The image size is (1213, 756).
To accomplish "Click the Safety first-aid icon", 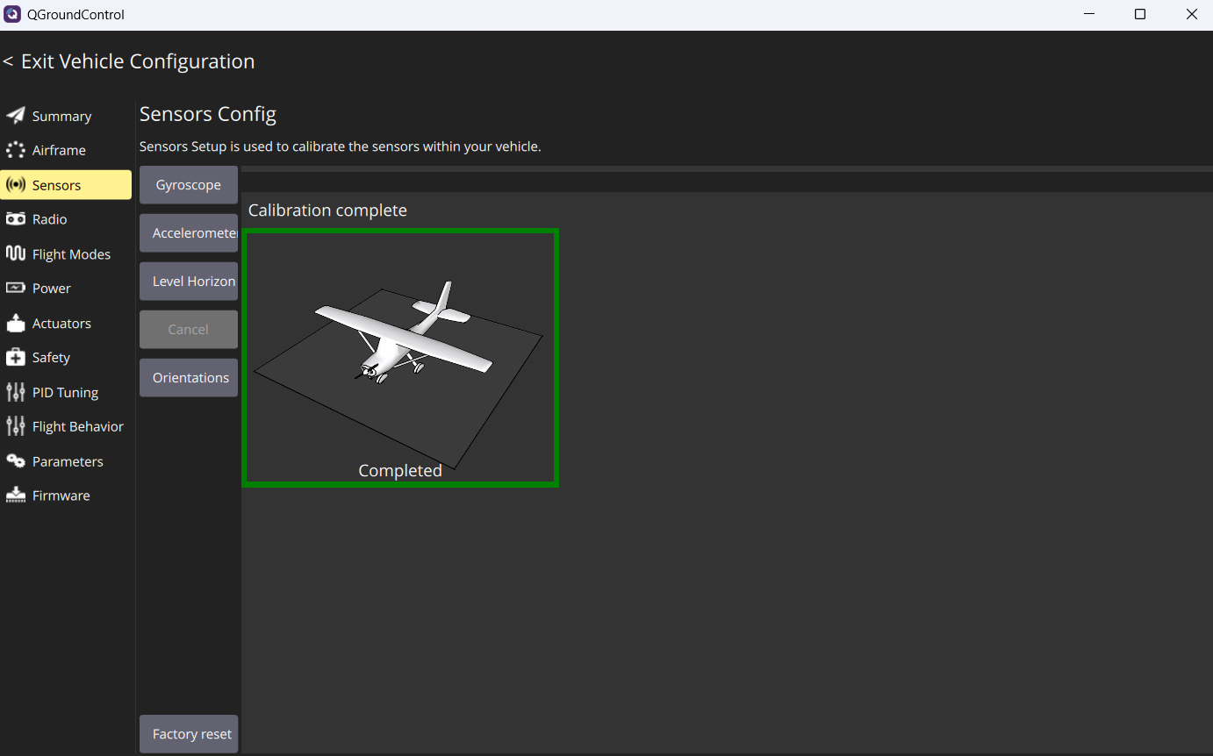I will coord(16,357).
